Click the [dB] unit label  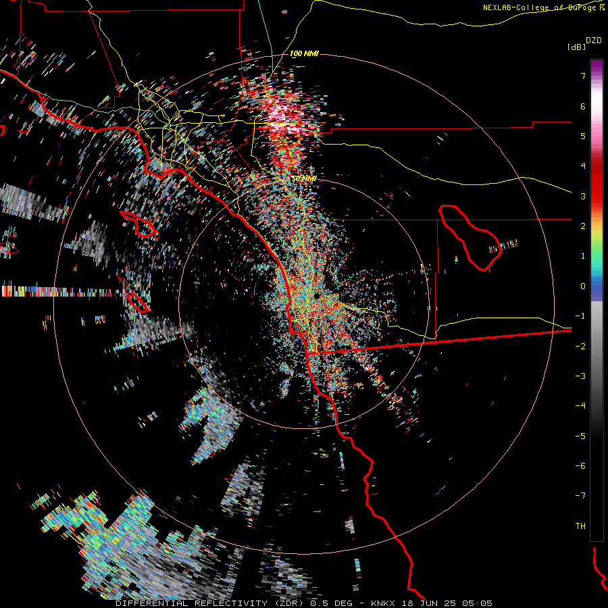pyautogui.click(x=576, y=47)
